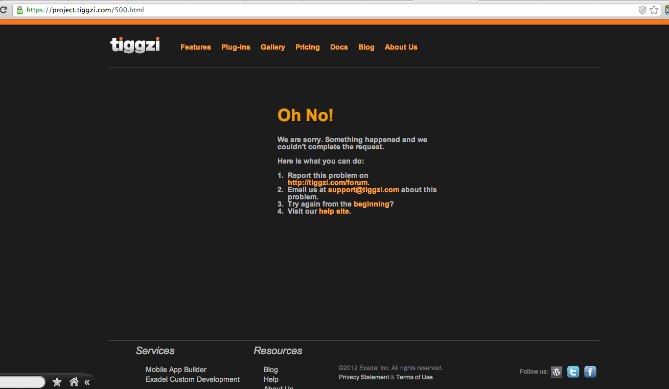Image resolution: width=669 pixels, height=389 pixels.
Task: Click the home icon in bottom toolbar
Action: tap(74, 382)
